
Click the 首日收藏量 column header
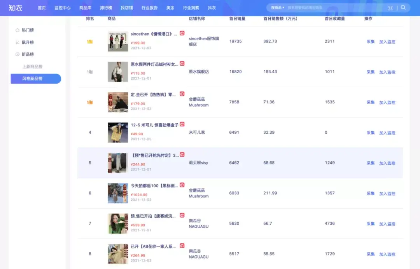(x=335, y=19)
